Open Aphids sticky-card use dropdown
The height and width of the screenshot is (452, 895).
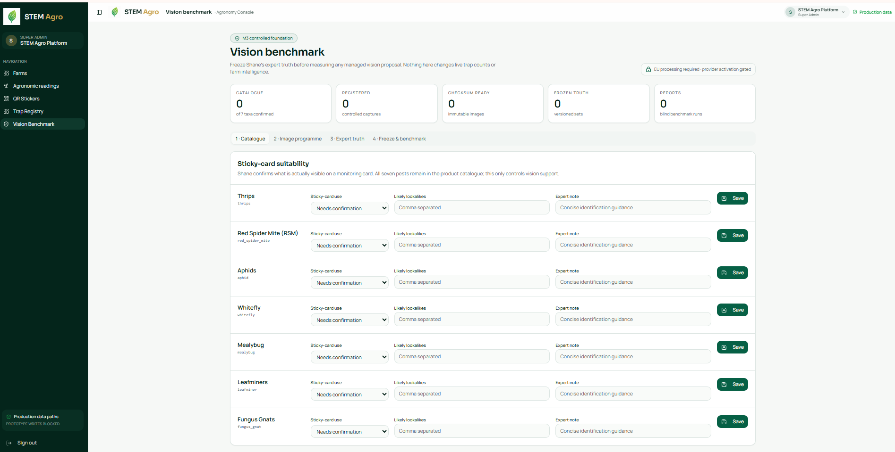coord(349,282)
